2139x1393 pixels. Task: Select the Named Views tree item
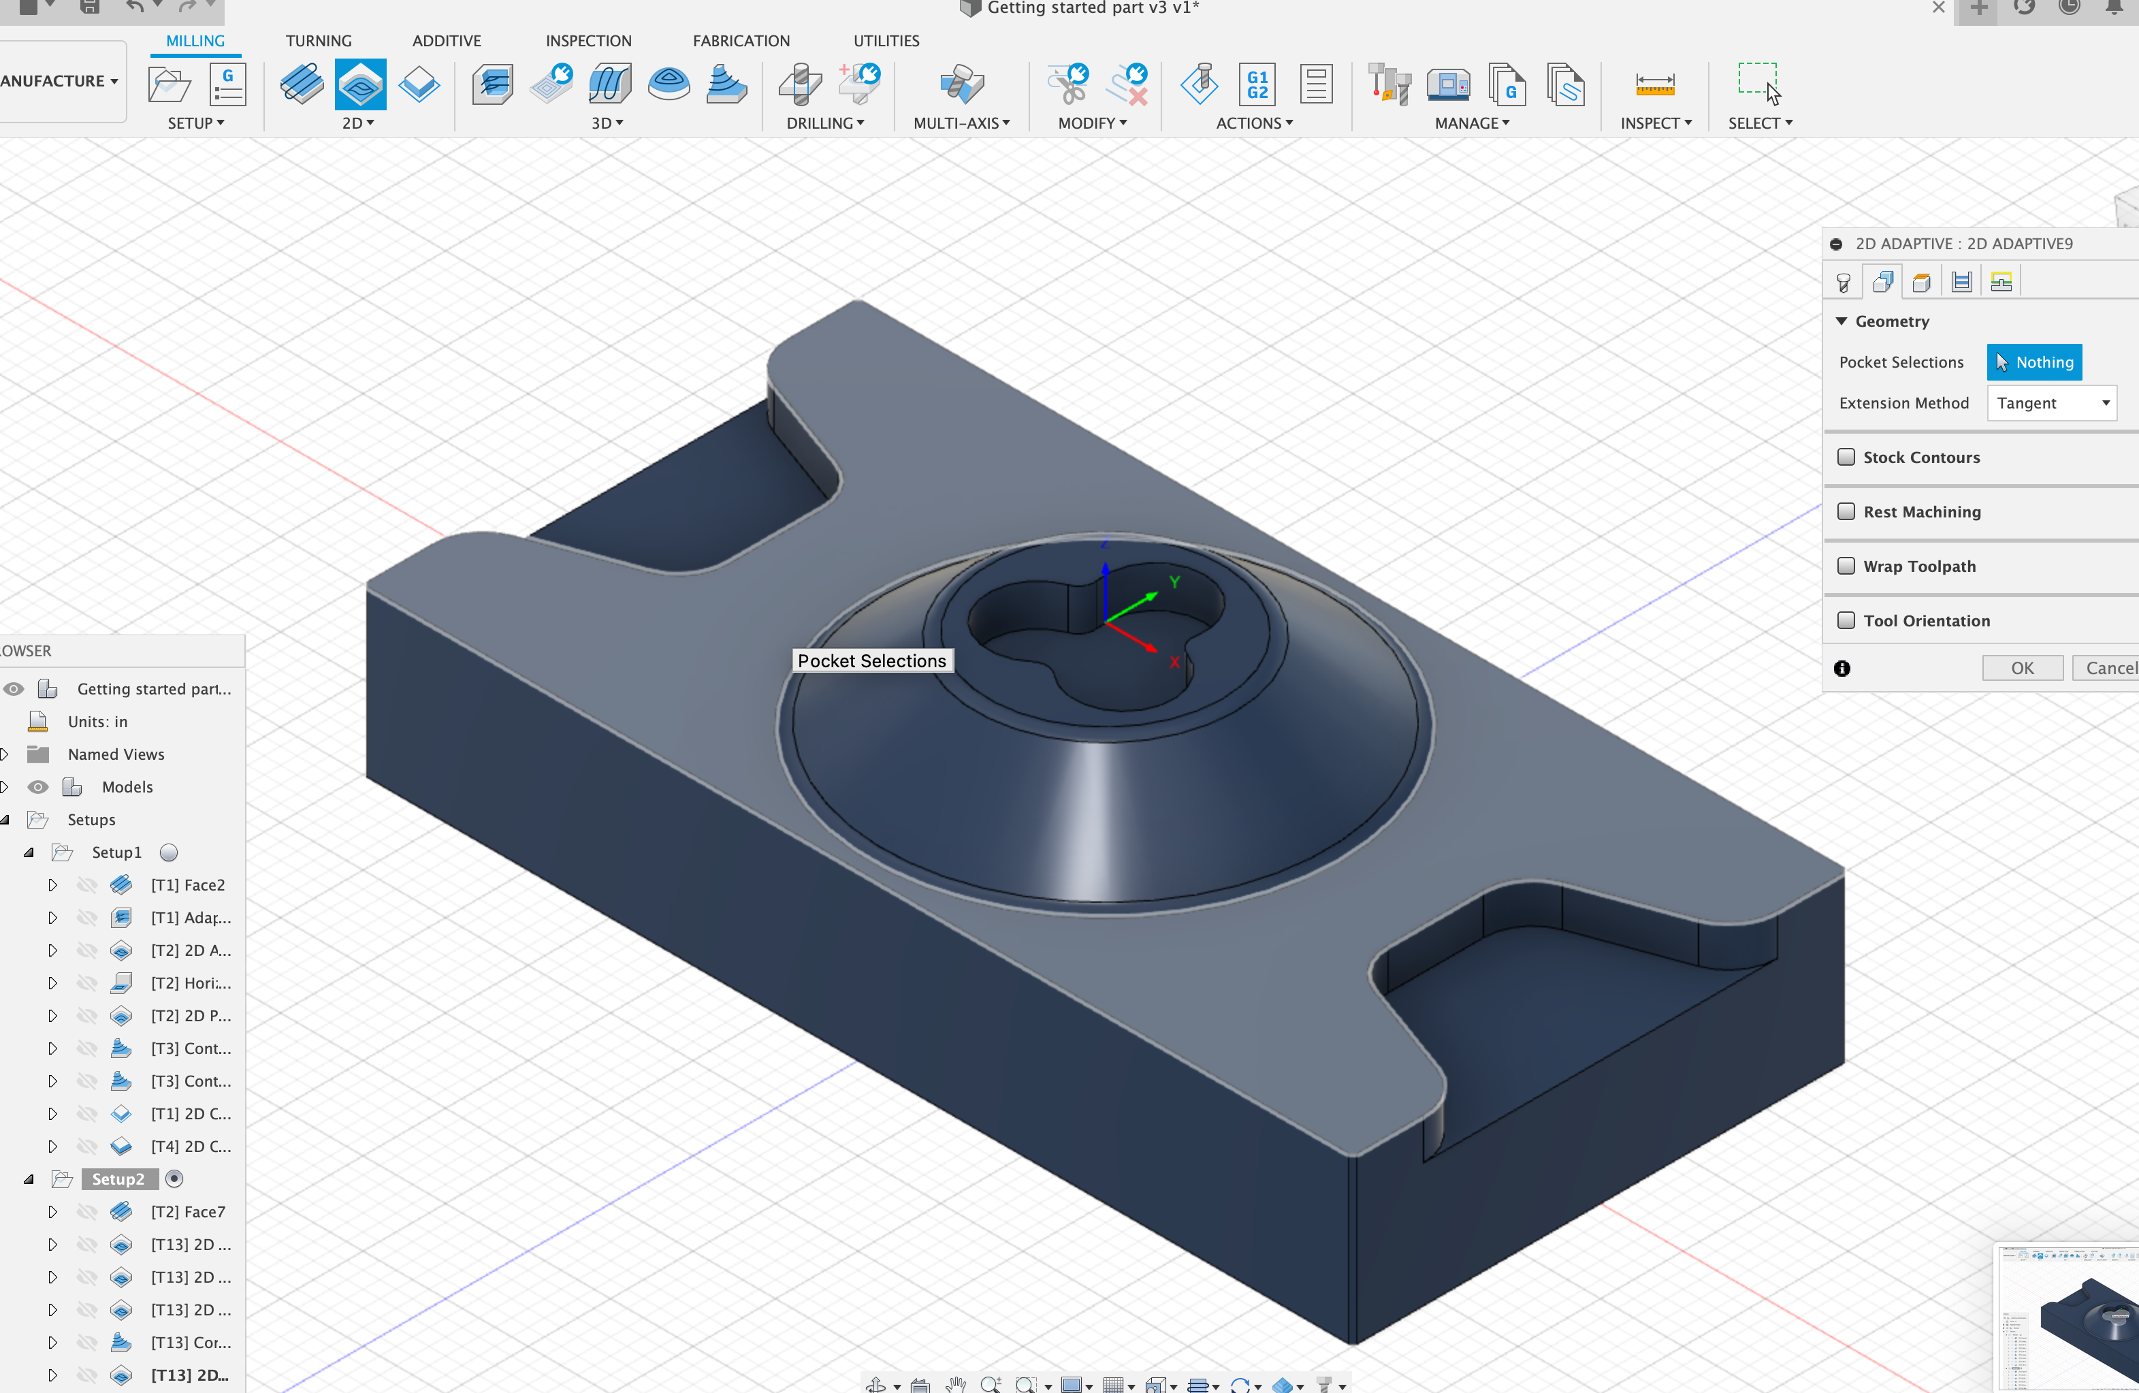click(x=116, y=755)
